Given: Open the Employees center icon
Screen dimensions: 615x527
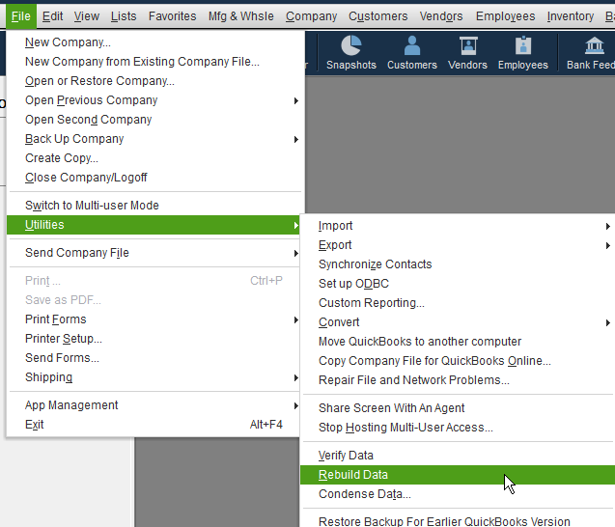Looking at the screenshot, I should pos(523,52).
